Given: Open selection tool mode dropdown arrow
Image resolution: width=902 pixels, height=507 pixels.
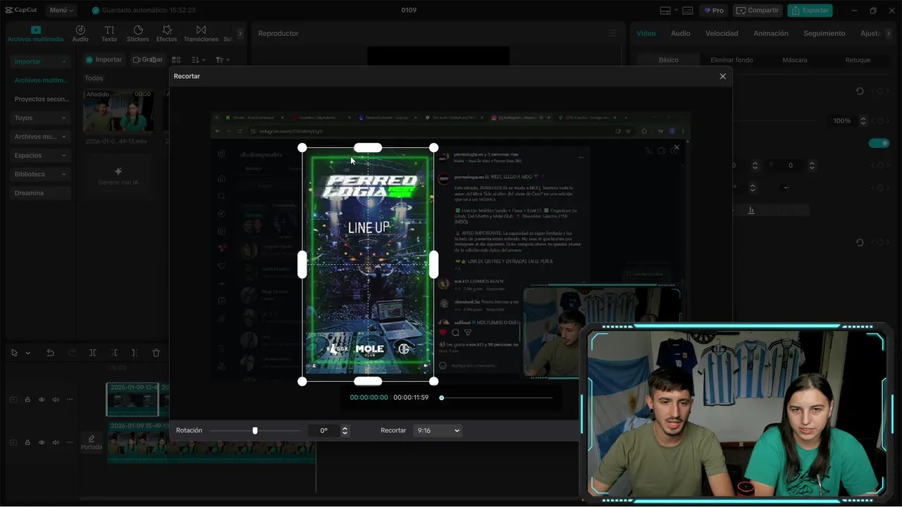Looking at the screenshot, I should (28, 353).
